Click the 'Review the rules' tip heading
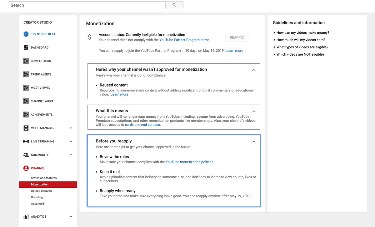Viewport: 375px width, 227px height. click(x=114, y=157)
